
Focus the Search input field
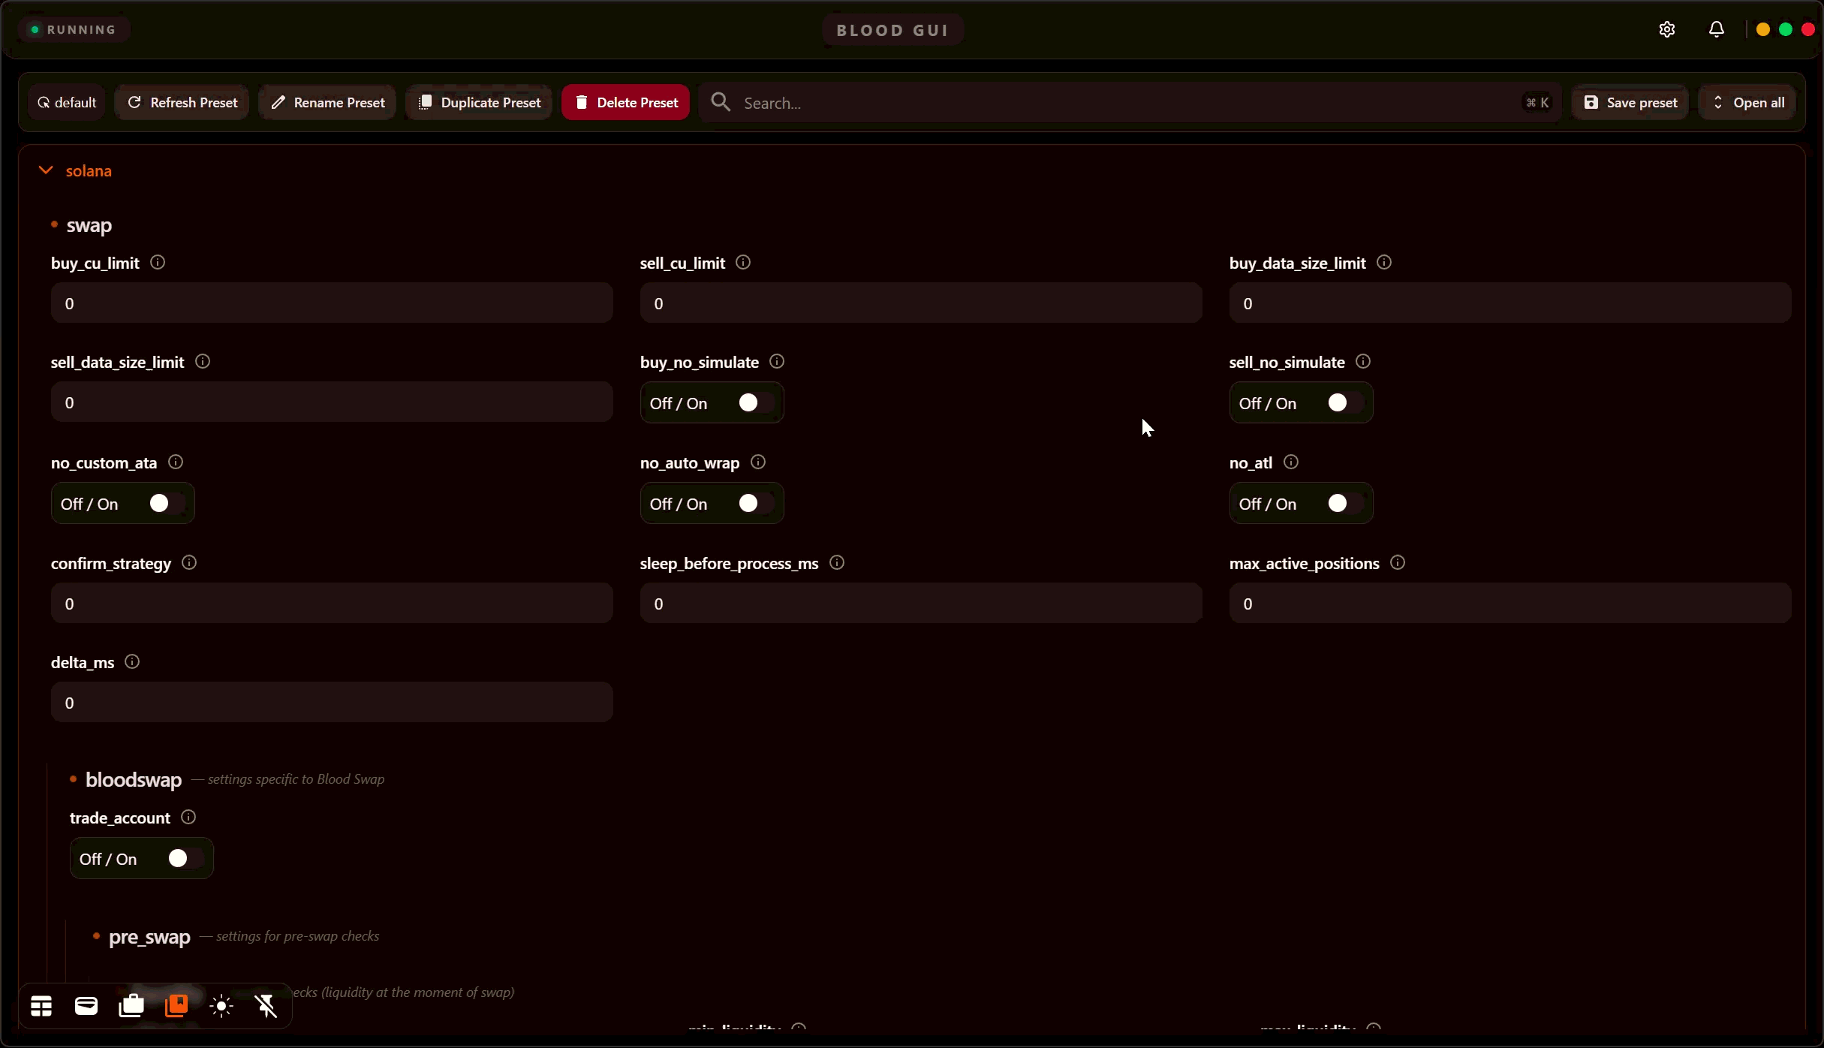click(x=1130, y=103)
